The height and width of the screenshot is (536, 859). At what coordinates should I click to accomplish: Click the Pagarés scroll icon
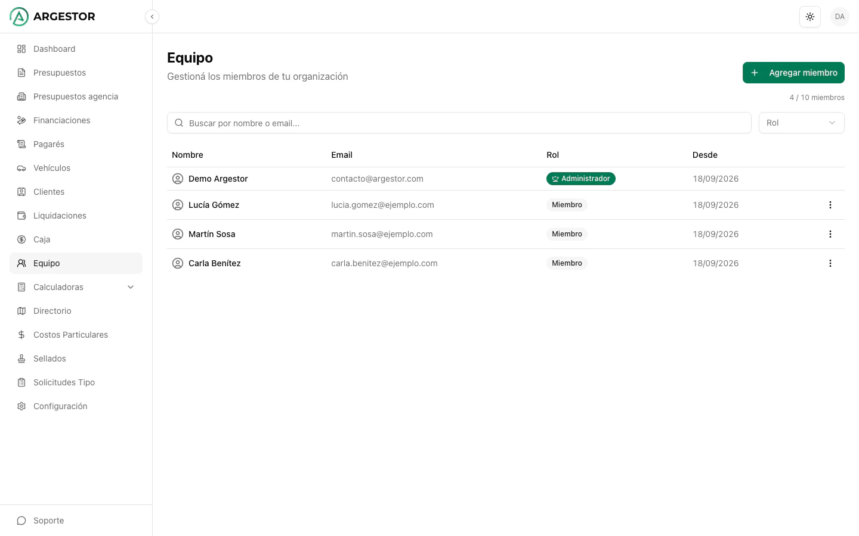click(21, 144)
